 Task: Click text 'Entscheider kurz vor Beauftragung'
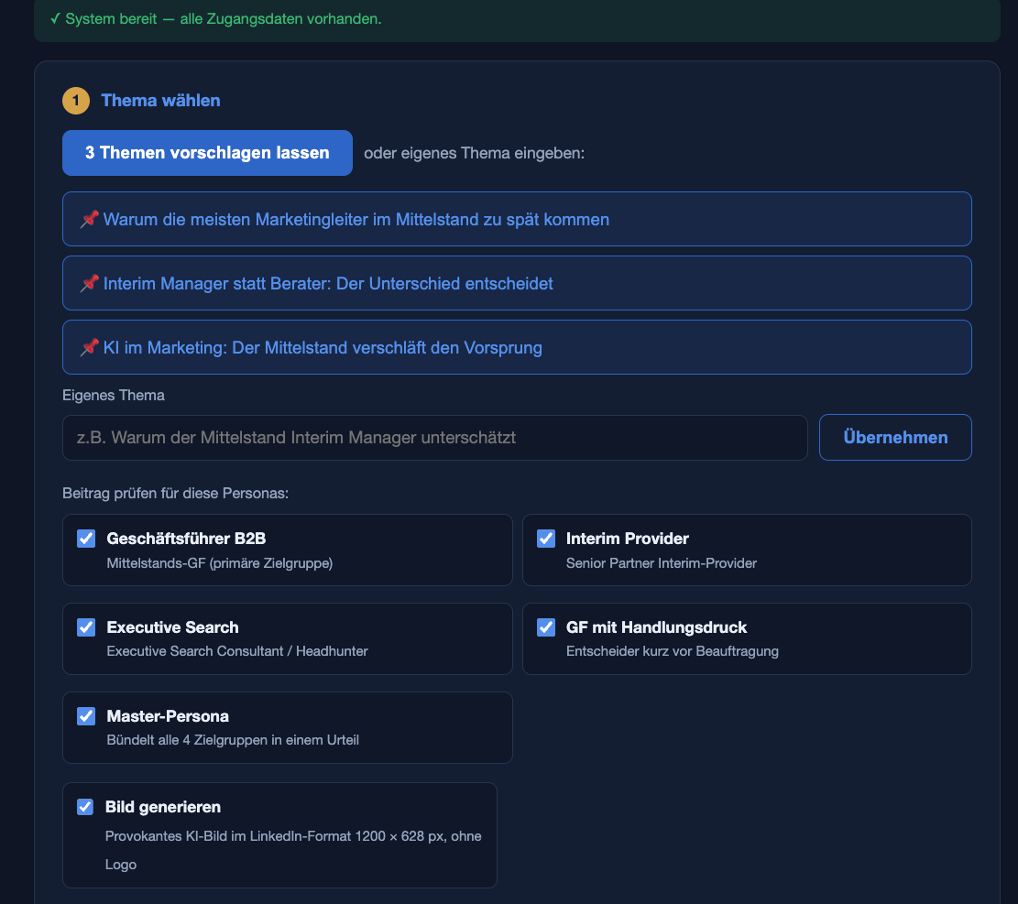click(x=672, y=651)
